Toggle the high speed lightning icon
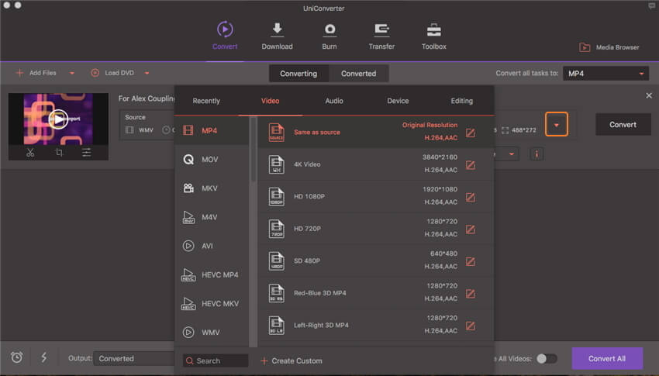This screenshot has height=376, width=659. (x=43, y=357)
